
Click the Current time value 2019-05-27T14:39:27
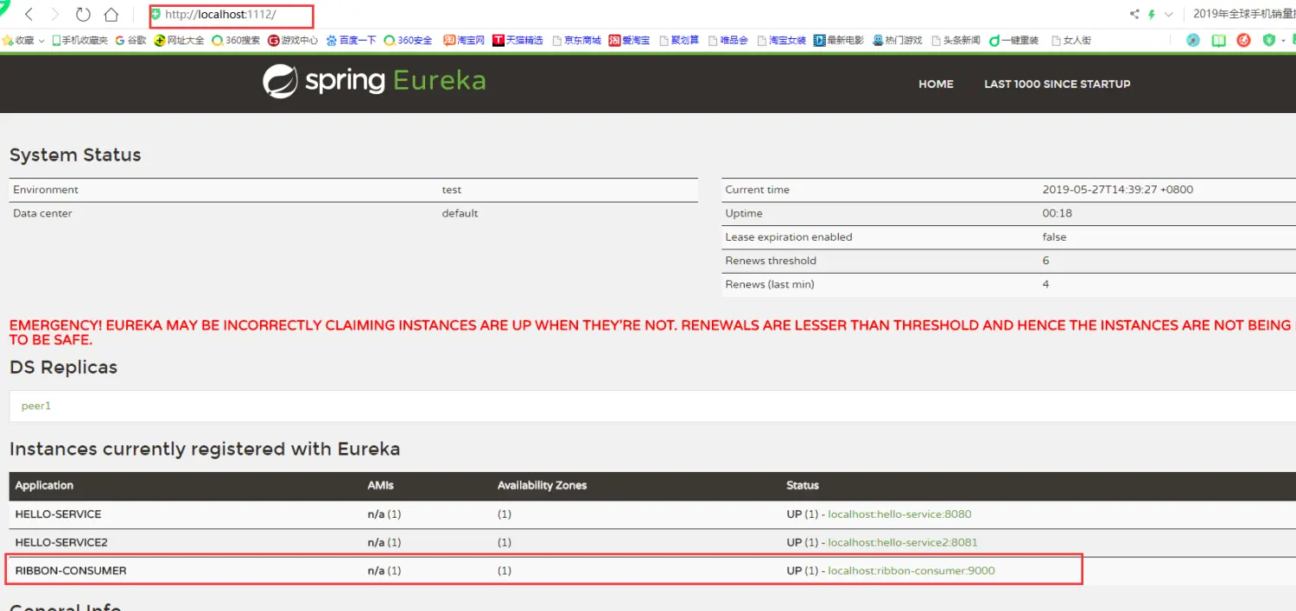(x=1118, y=190)
